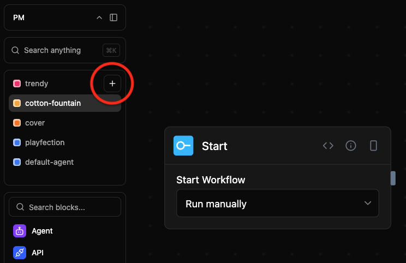Open the info icon on Start block
The width and height of the screenshot is (406, 263).
[x=351, y=146]
